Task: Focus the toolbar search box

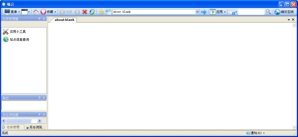Action: [251, 12]
